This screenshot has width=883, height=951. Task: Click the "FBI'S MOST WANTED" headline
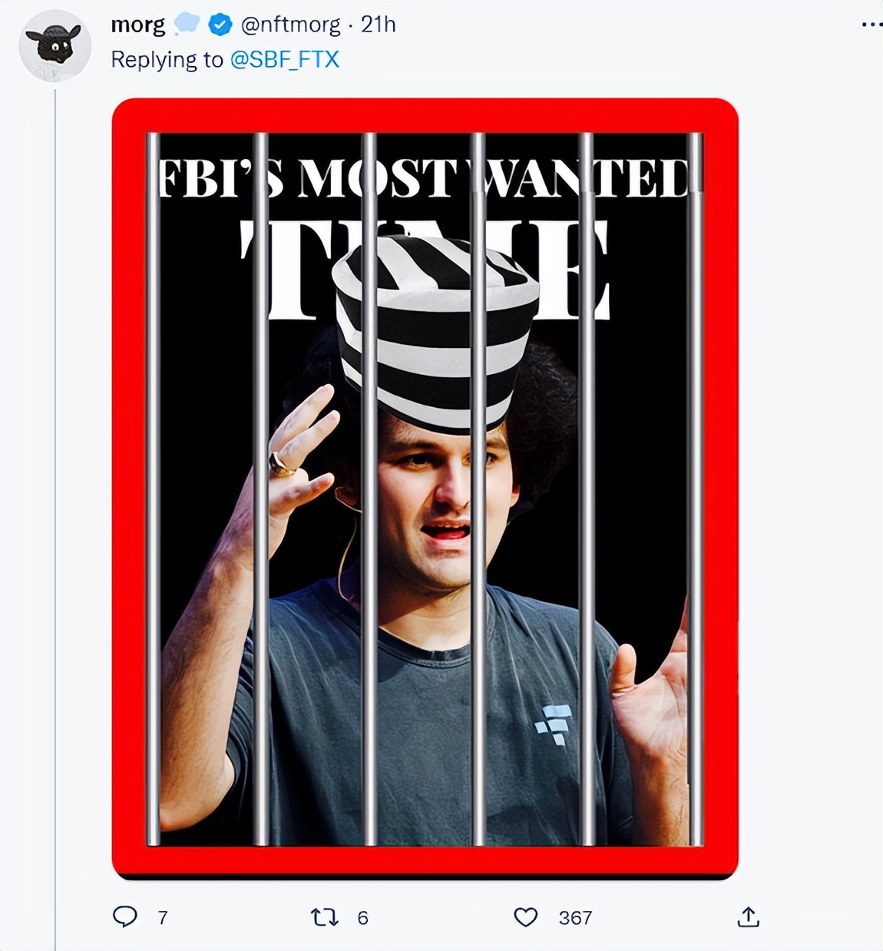[424, 178]
